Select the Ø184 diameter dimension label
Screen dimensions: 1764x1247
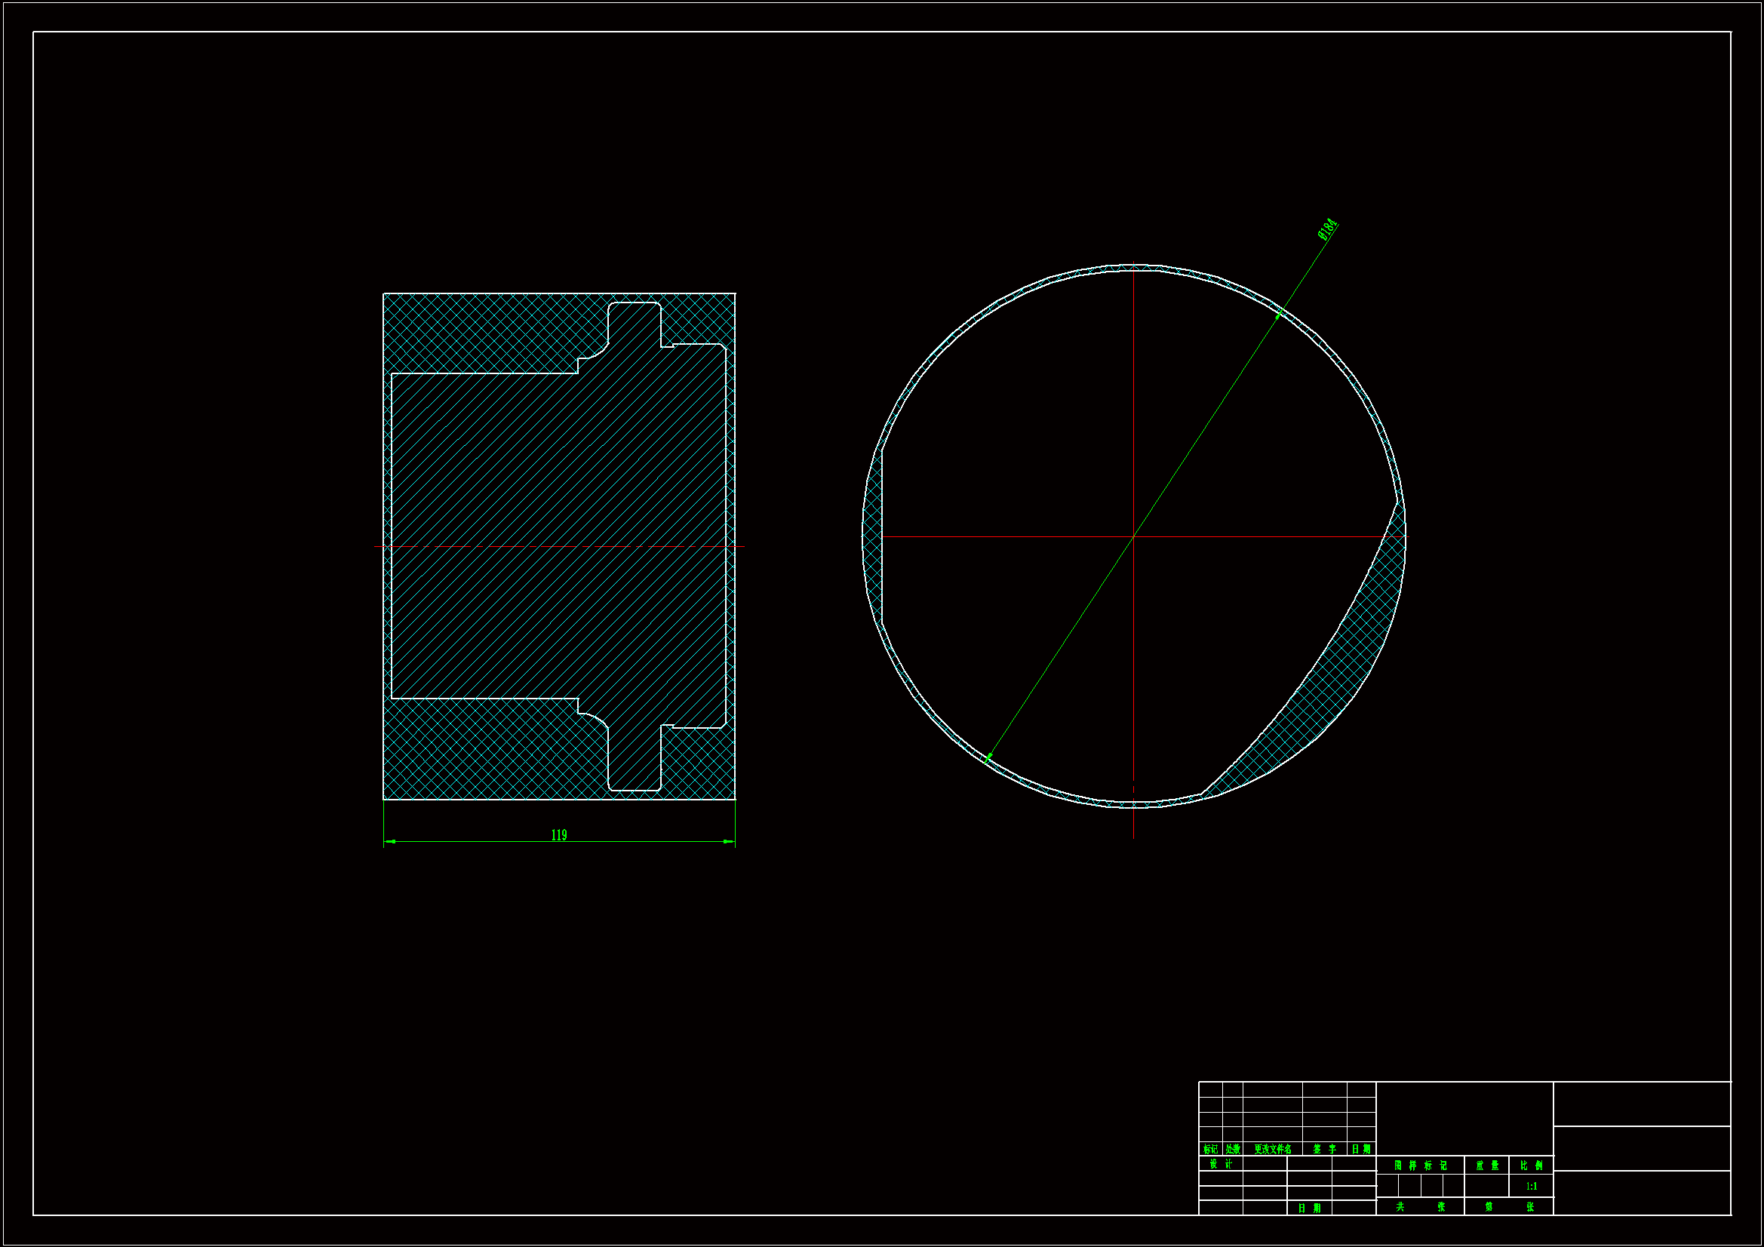(1328, 229)
